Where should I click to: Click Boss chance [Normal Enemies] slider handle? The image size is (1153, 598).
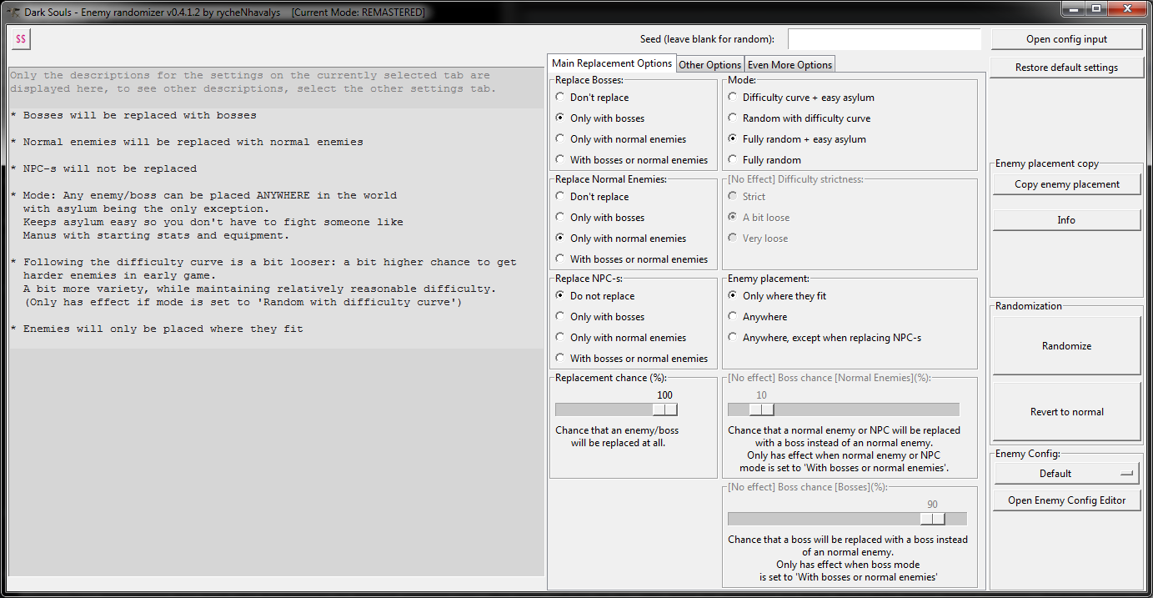click(761, 410)
